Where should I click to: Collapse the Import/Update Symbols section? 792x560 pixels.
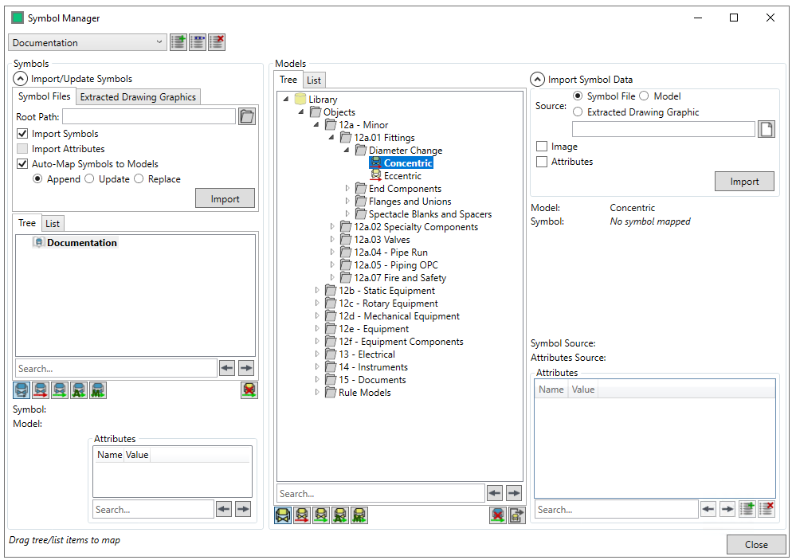pos(20,79)
